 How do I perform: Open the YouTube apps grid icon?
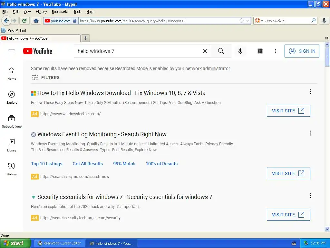(260, 51)
